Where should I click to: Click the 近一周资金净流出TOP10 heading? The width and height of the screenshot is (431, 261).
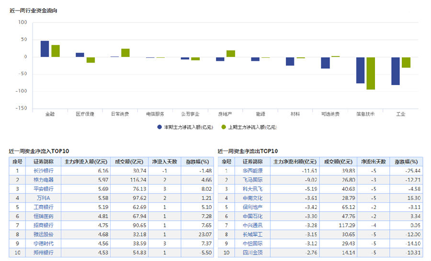pyautogui.click(x=248, y=151)
